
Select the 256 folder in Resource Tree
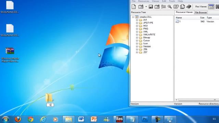(x=145, y=49)
